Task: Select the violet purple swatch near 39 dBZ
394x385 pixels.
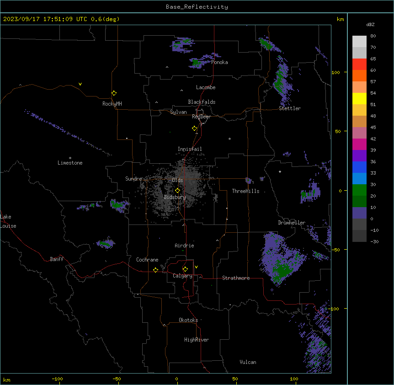Action: (x=359, y=155)
